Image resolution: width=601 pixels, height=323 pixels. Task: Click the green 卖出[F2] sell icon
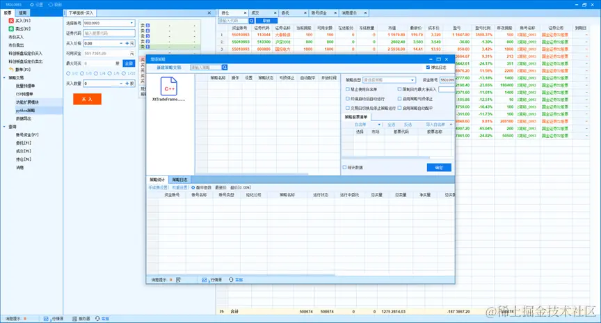[11, 29]
